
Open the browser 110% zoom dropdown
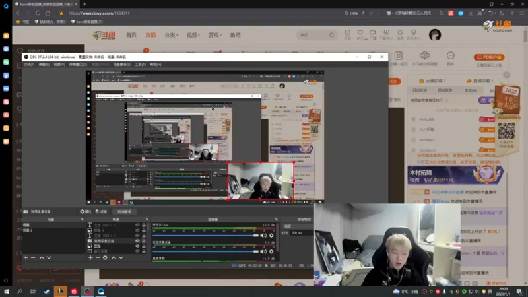[x=351, y=13]
